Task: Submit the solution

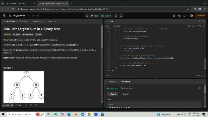Action: click(106, 16)
